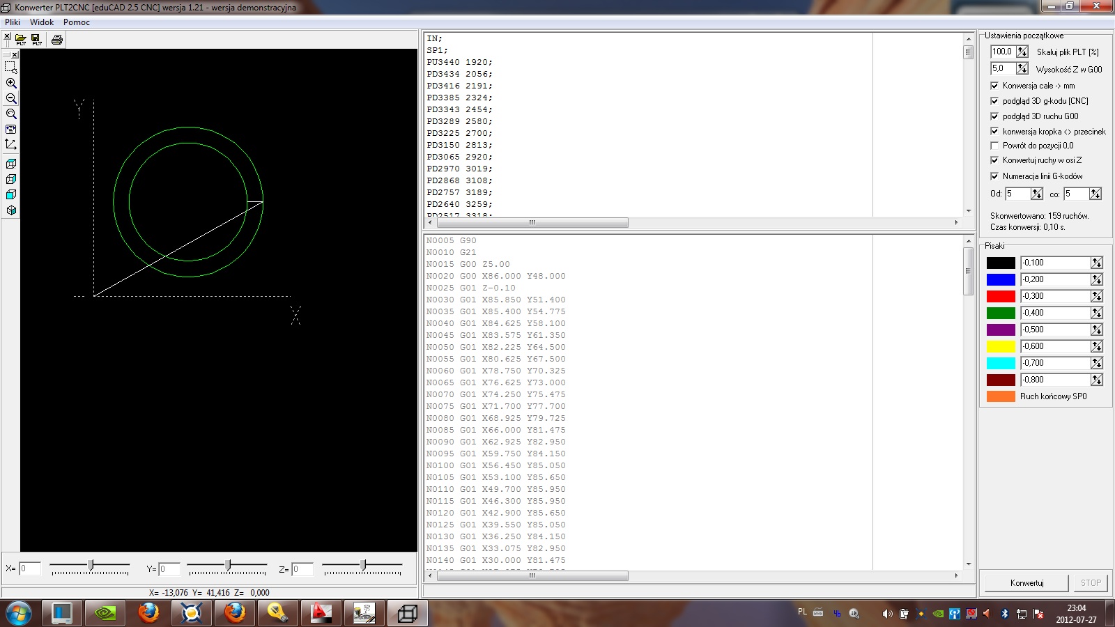Click the X= value input field

coord(30,569)
